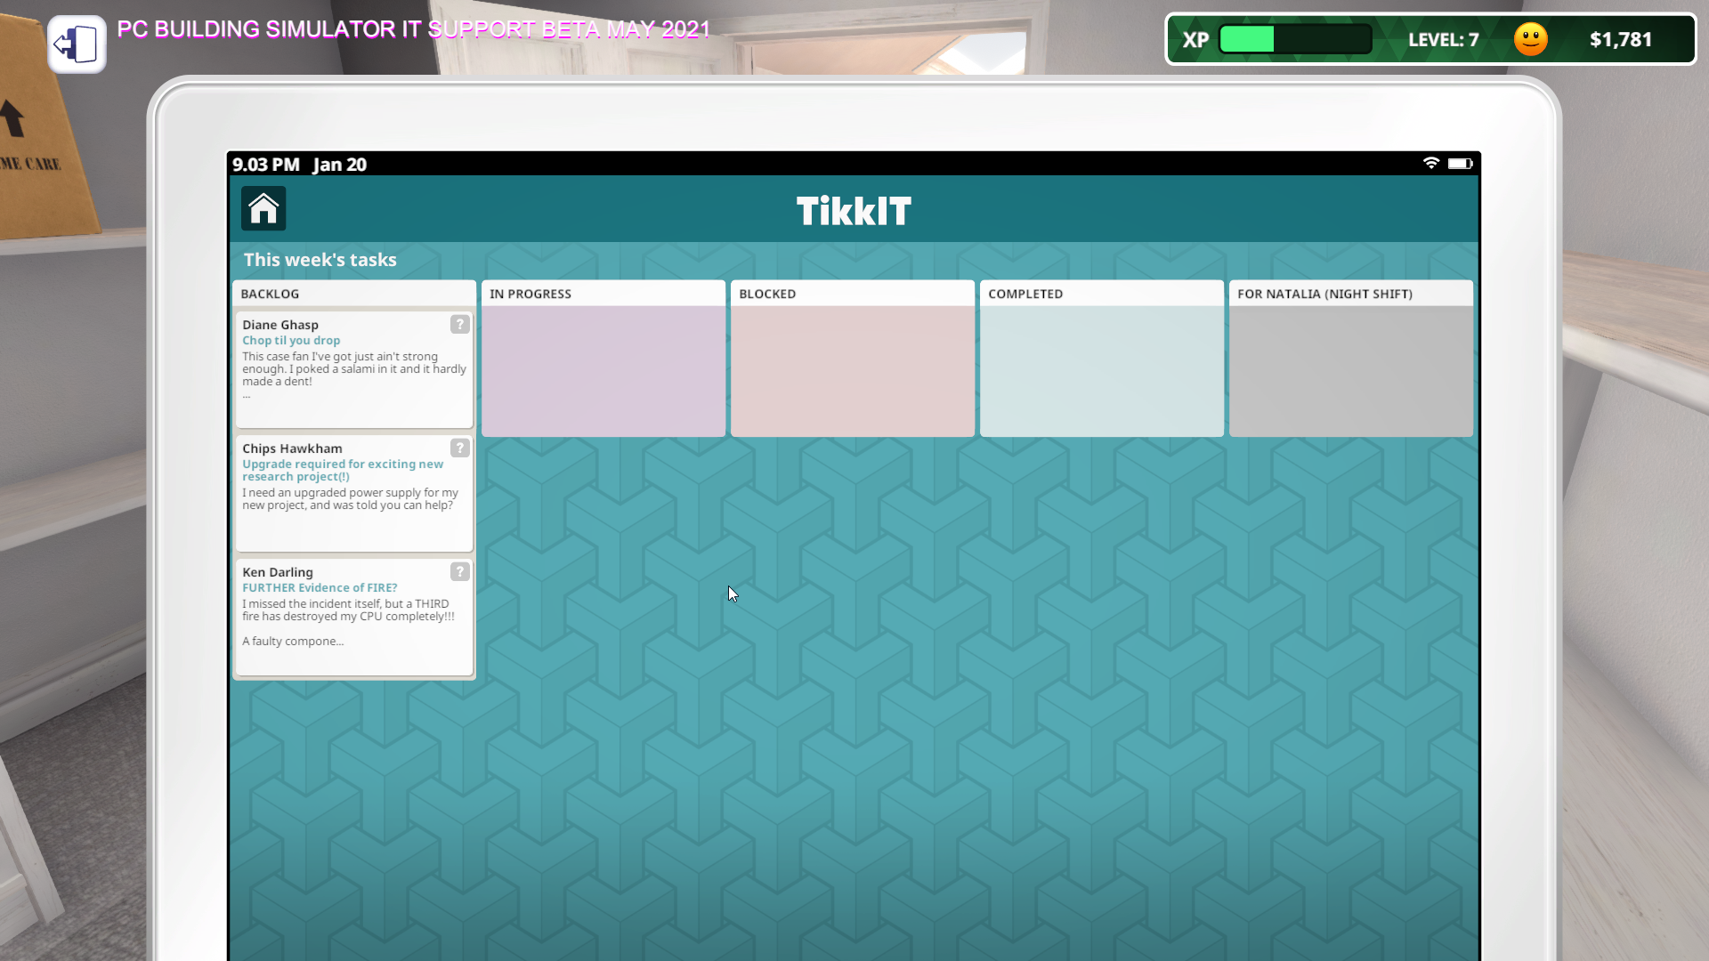
Task: Open the 'Chop til you drop' ticket link
Action: (291, 341)
